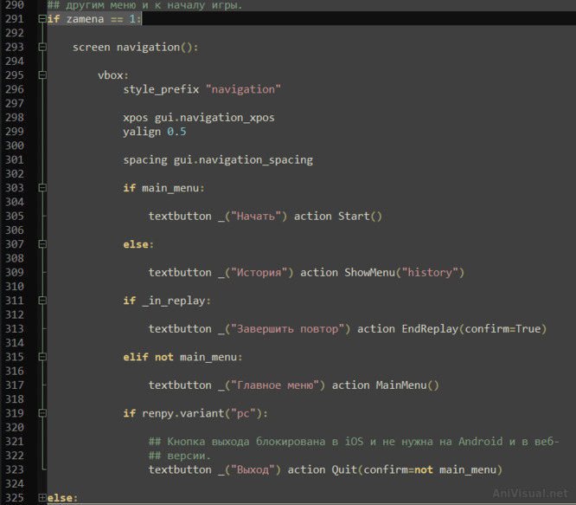576x505 pixels.
Task: Expand the folded else block at line 325
Action: (x=42, y=498)
